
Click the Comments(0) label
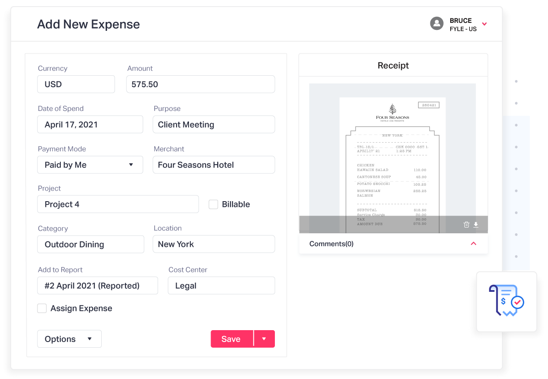pos(331,243)
